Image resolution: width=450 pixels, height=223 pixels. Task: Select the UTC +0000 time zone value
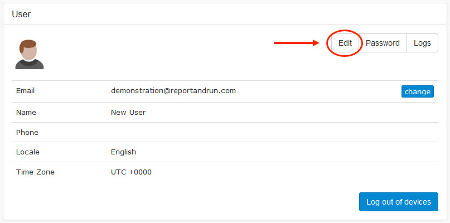131,172
